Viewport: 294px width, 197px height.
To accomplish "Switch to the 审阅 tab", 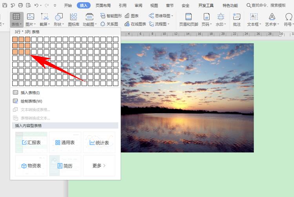I will point(139,5).
